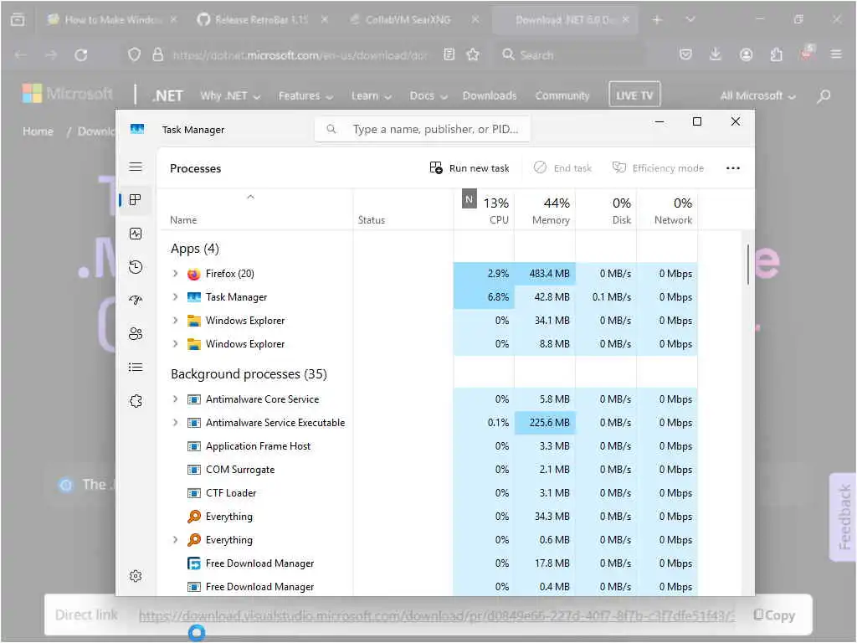Toggle reader view icon in Firefox address bar
This screenshot has width=857, height=643.
click(x=449, y=54)
